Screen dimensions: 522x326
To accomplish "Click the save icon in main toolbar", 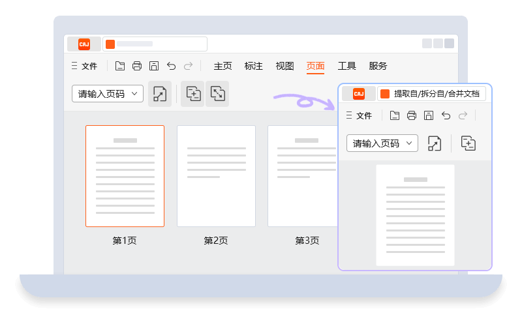I will click(x=154, y=66).
